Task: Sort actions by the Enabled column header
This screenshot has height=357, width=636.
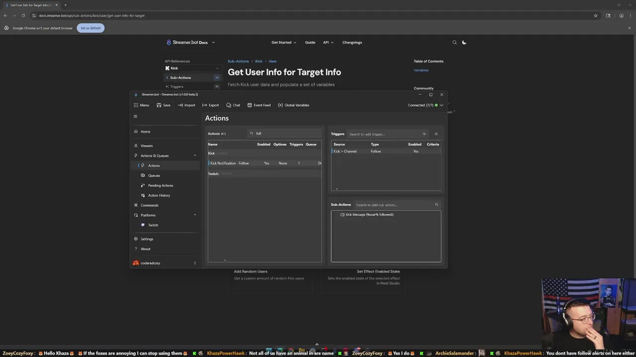Action: [264, 144]
